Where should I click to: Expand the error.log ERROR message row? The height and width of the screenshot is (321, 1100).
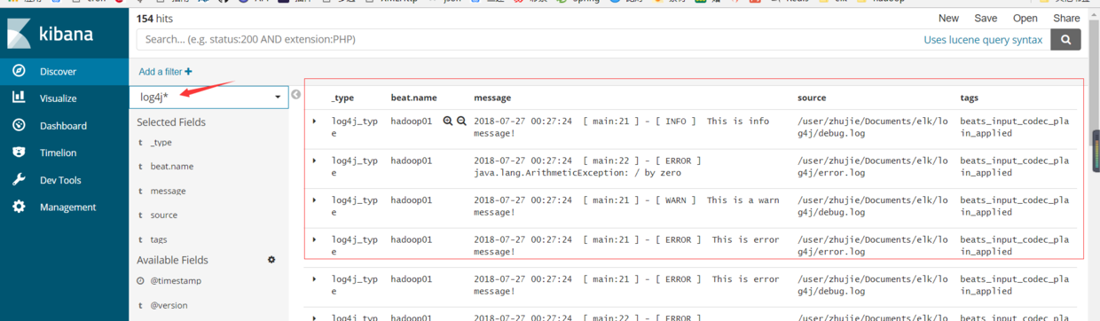pyautogui.click(x=314, y=239)
